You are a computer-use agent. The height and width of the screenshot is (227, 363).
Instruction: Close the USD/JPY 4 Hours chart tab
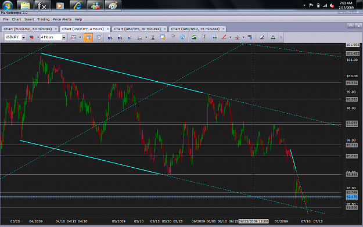[x=107, y=29]
